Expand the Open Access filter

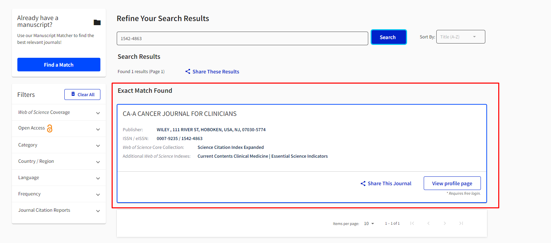tap(59, 129)
